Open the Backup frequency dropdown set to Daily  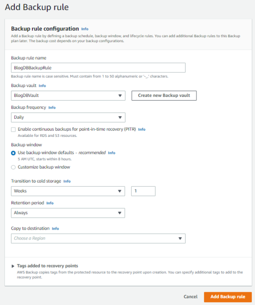[68, 117]
